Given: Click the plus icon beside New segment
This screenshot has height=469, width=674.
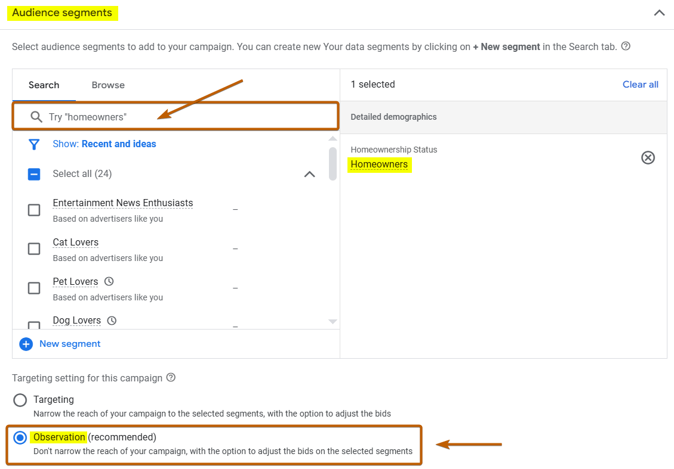Looking at the screenshot, I should pyautogui.click(x=26, y=344).
